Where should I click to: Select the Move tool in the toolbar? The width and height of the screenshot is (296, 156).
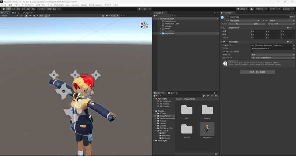(x=9, y=9)
